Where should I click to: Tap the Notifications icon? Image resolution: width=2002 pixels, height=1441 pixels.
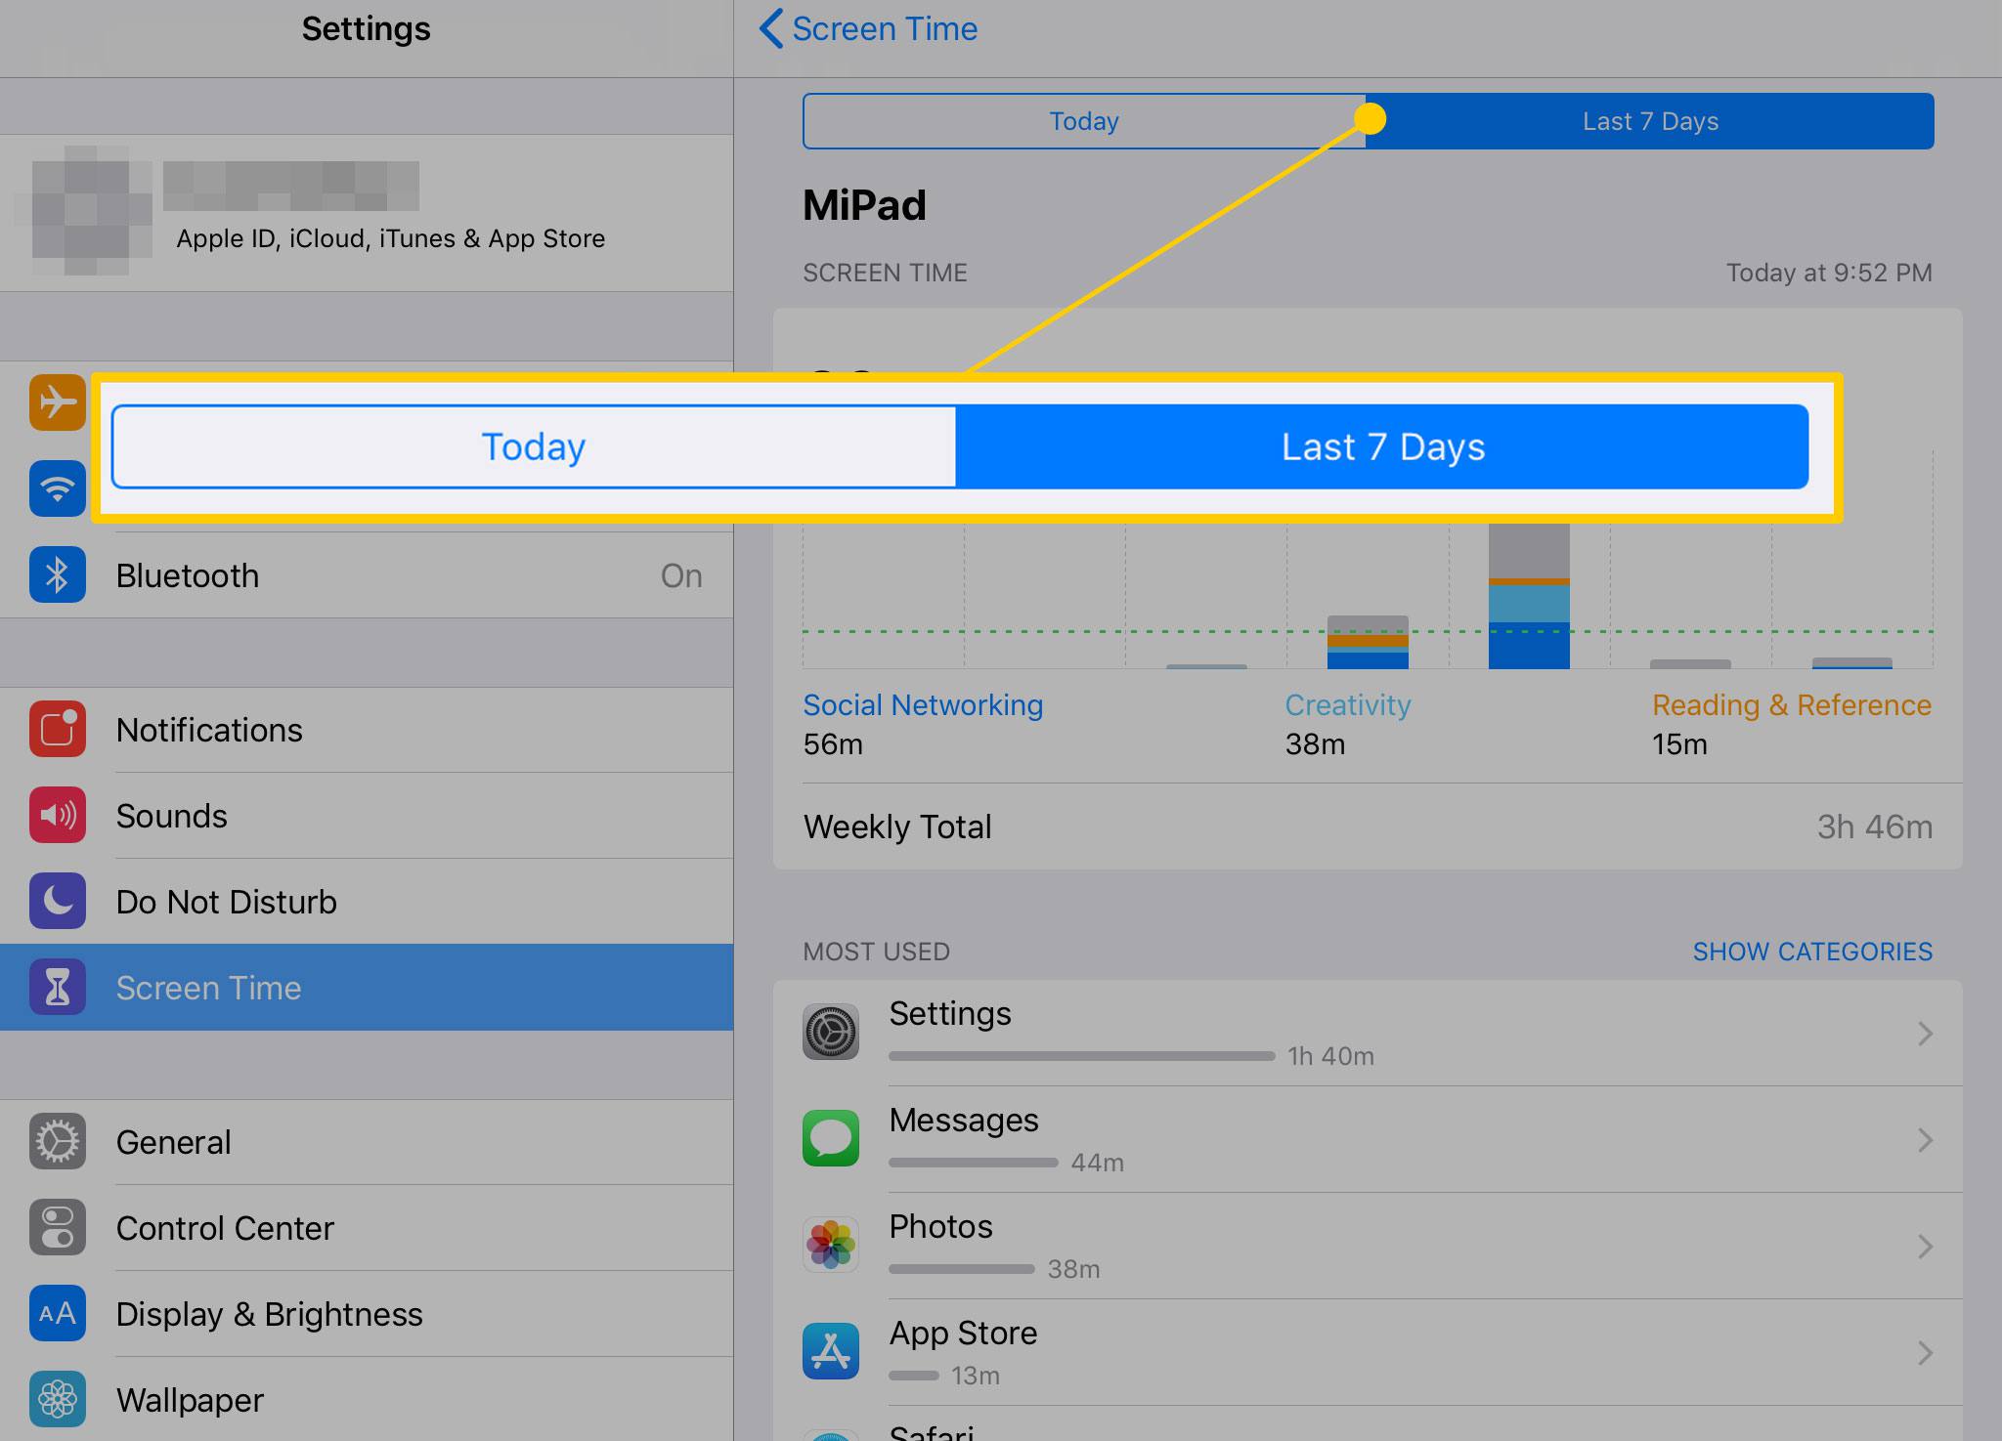58,729
